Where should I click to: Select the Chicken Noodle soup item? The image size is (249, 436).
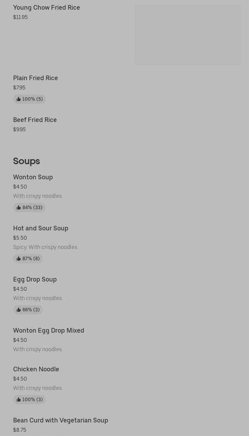click(36, 369)
